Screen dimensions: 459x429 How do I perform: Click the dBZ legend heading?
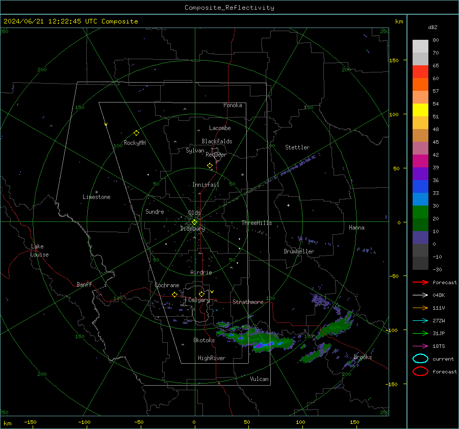pyautogui.click(x=432, y=27)
